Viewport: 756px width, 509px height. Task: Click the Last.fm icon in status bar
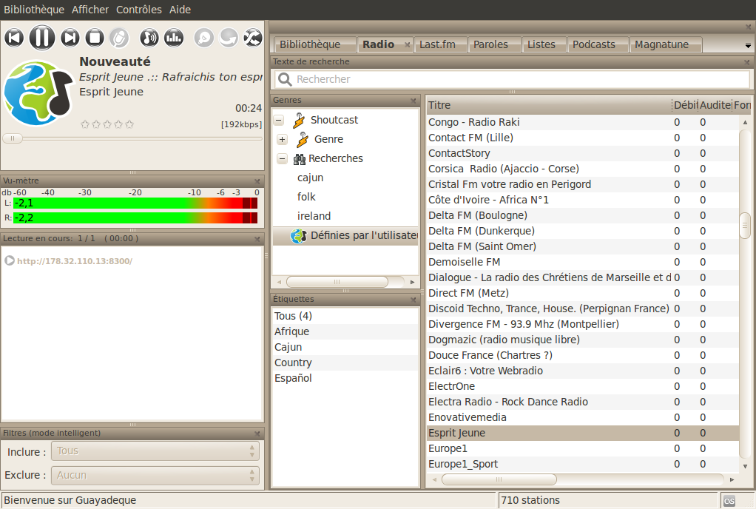(x=729, y=500)
